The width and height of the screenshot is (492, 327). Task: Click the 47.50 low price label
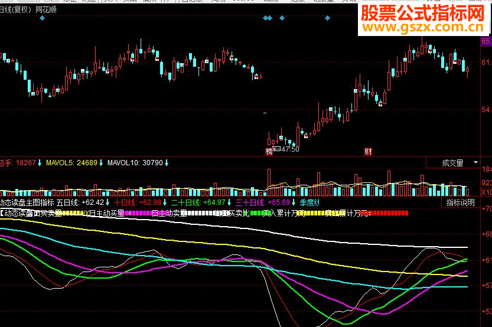coord(290,149)
